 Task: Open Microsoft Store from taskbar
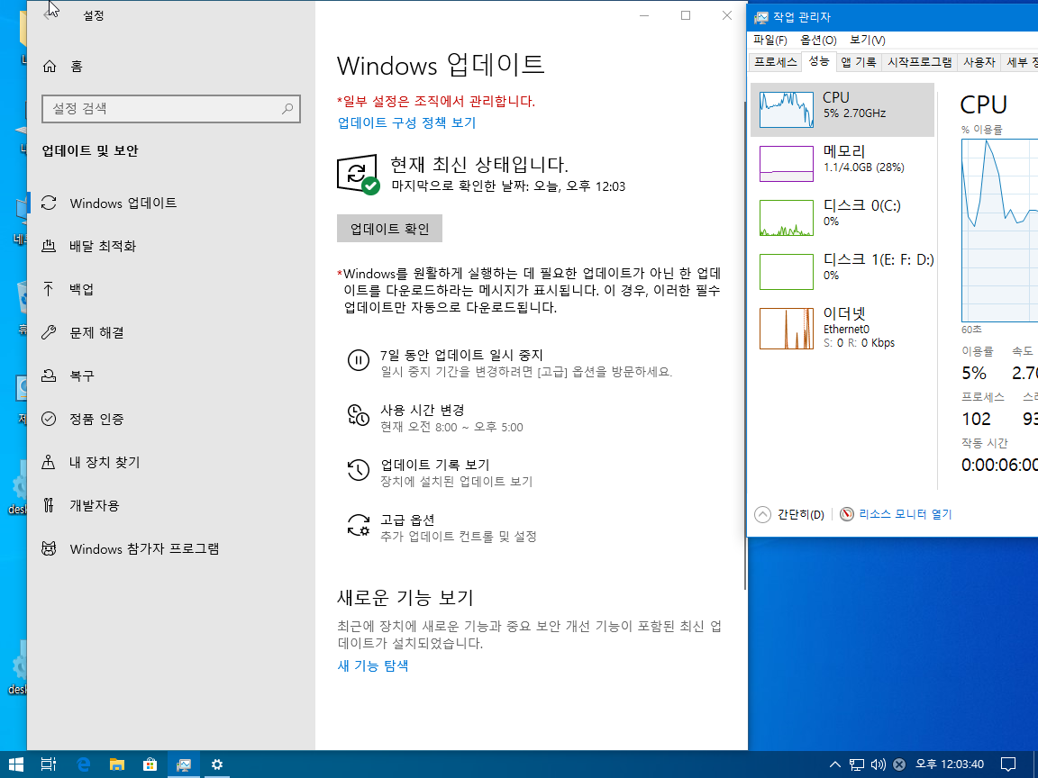150,764
